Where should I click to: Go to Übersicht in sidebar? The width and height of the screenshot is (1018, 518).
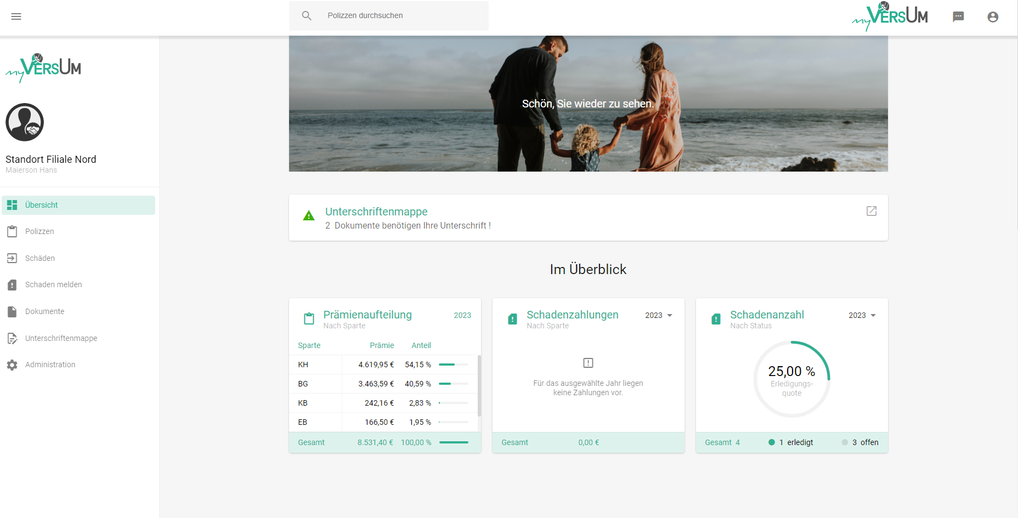pyautogui.click(x=78, y=205)
